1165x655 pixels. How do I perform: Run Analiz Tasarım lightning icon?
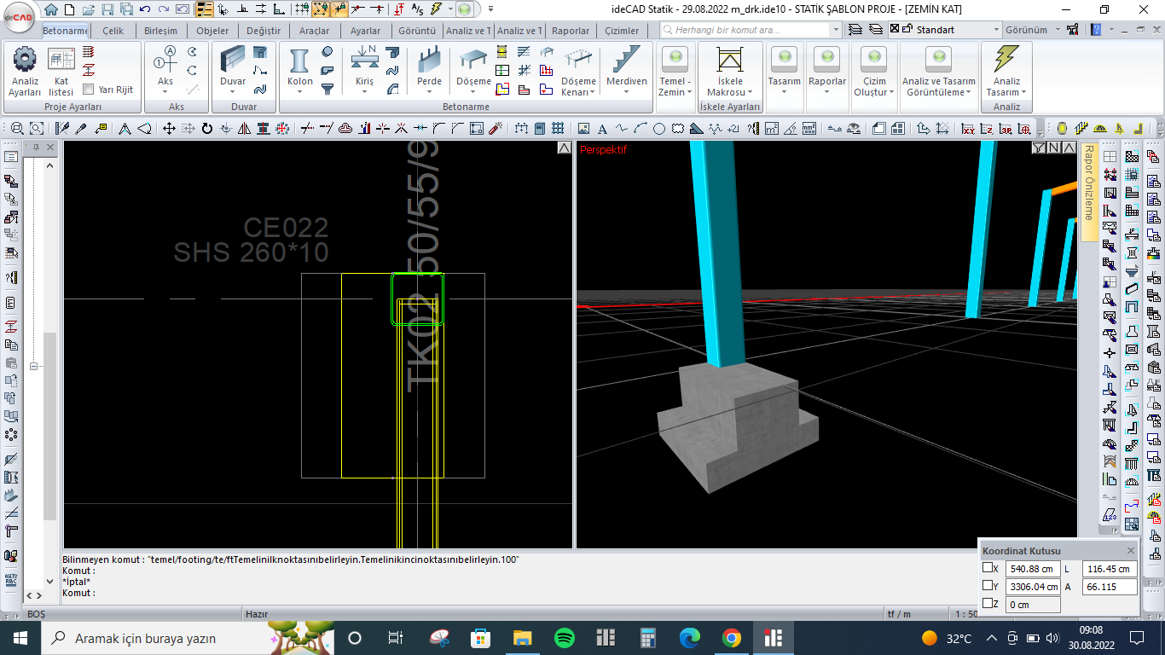click(x=1006, y=59)
